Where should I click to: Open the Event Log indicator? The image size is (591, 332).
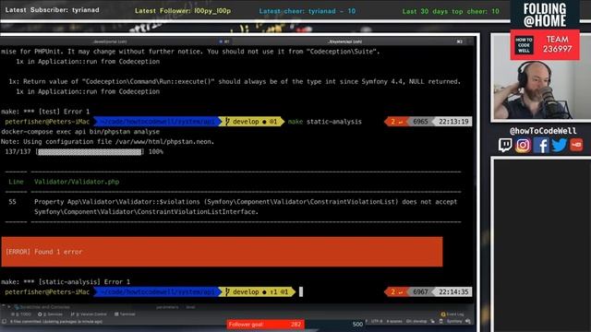click(x=452, y=314)
